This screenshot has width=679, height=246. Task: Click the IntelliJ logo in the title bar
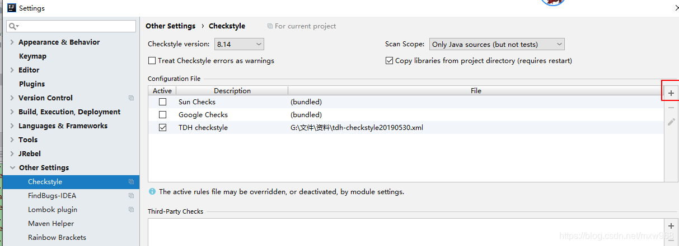[x=11, y=8]
